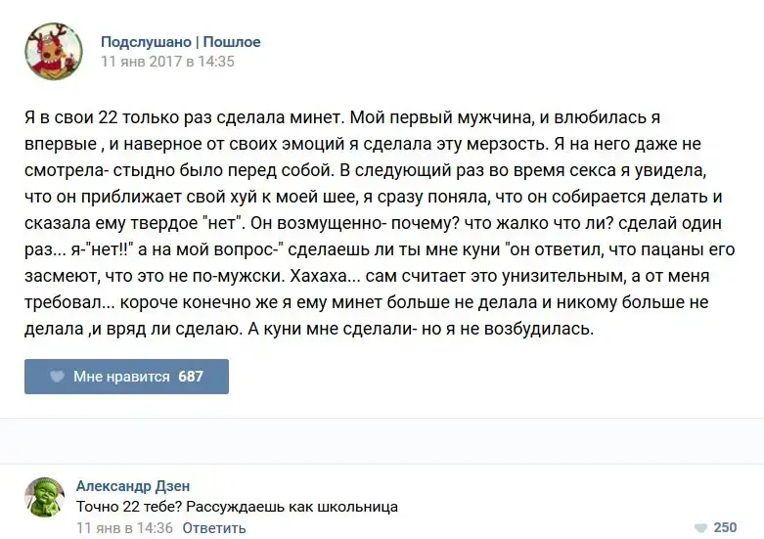Open the Подслушано community avatar

tap(53, 51)
